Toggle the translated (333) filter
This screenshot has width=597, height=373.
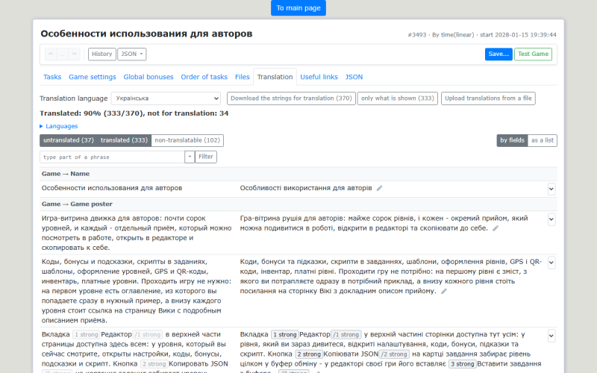tap(124, 140)
